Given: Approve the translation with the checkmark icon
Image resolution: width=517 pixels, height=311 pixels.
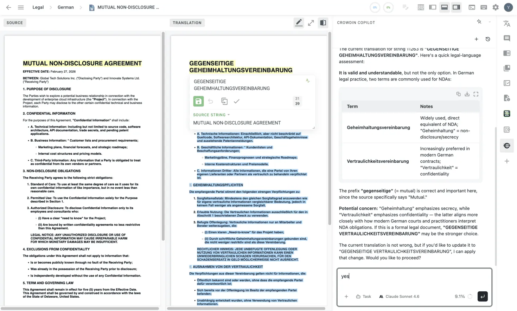Looking at the screenshot, I should click(x=237, y=101).
